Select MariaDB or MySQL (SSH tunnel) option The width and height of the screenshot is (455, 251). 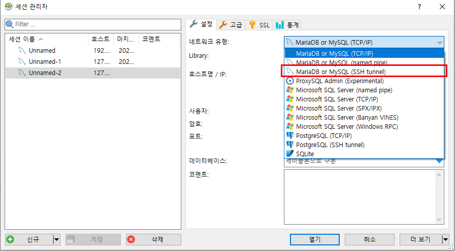(x=364, y=71)
